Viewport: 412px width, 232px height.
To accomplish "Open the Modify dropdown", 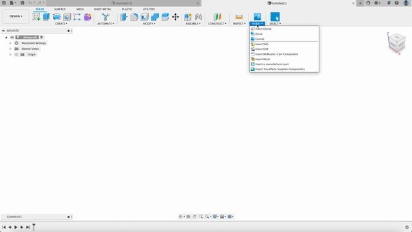I will (149, 24).
